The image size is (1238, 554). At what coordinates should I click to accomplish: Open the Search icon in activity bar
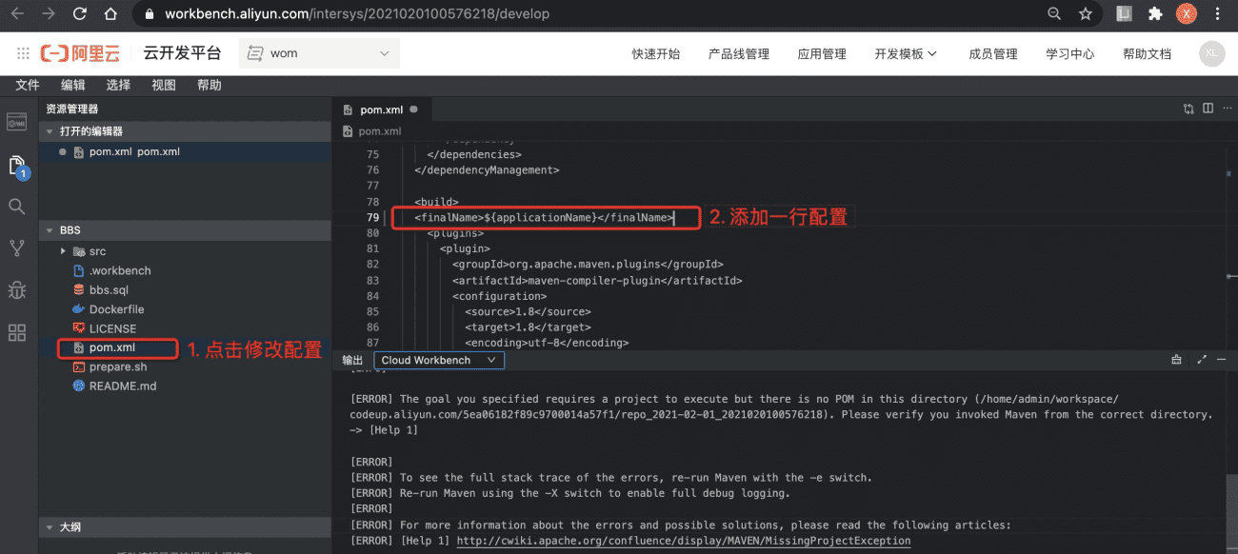16,207
